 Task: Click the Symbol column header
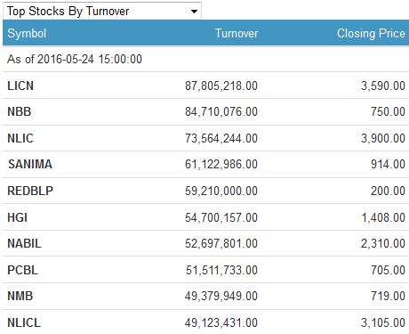(27, 33)
